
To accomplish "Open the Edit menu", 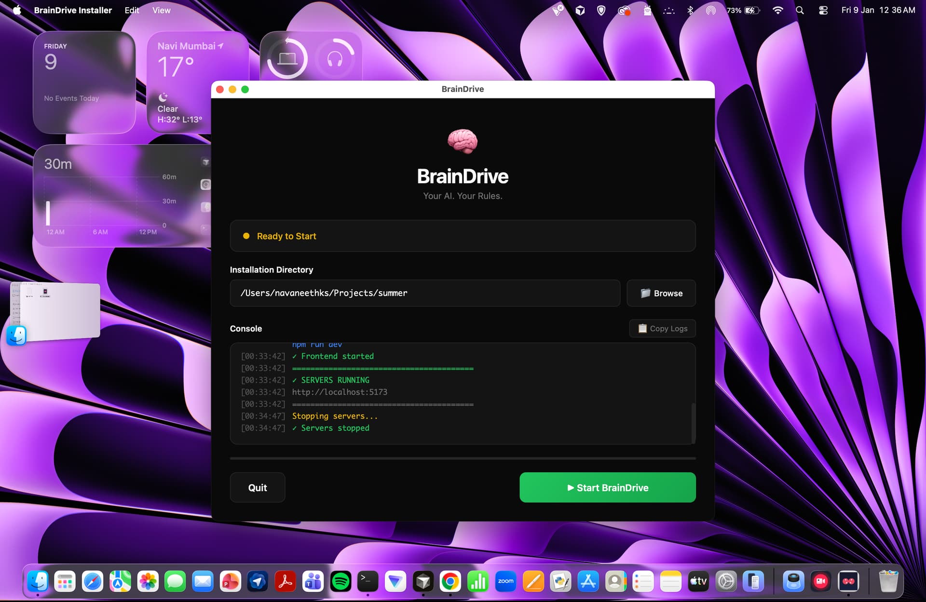I will [132, 10].
